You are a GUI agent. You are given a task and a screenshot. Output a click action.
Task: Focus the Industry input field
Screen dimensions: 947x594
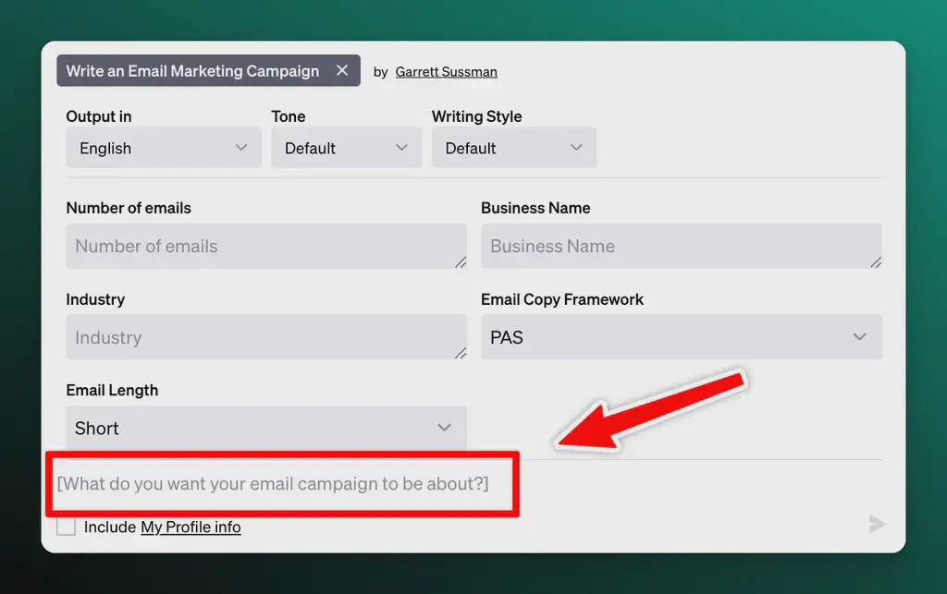pyautogui.click(x=266, y=337)
